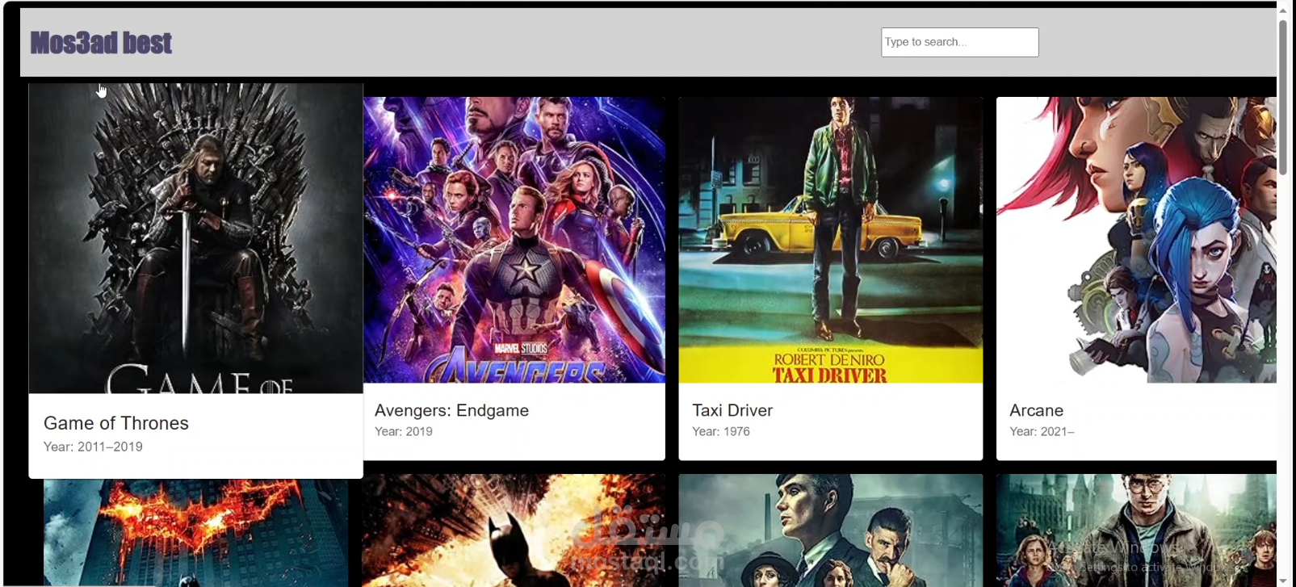
Task: Open the Peaky Blinders flat-cap poster
Action: click(830, 530)
